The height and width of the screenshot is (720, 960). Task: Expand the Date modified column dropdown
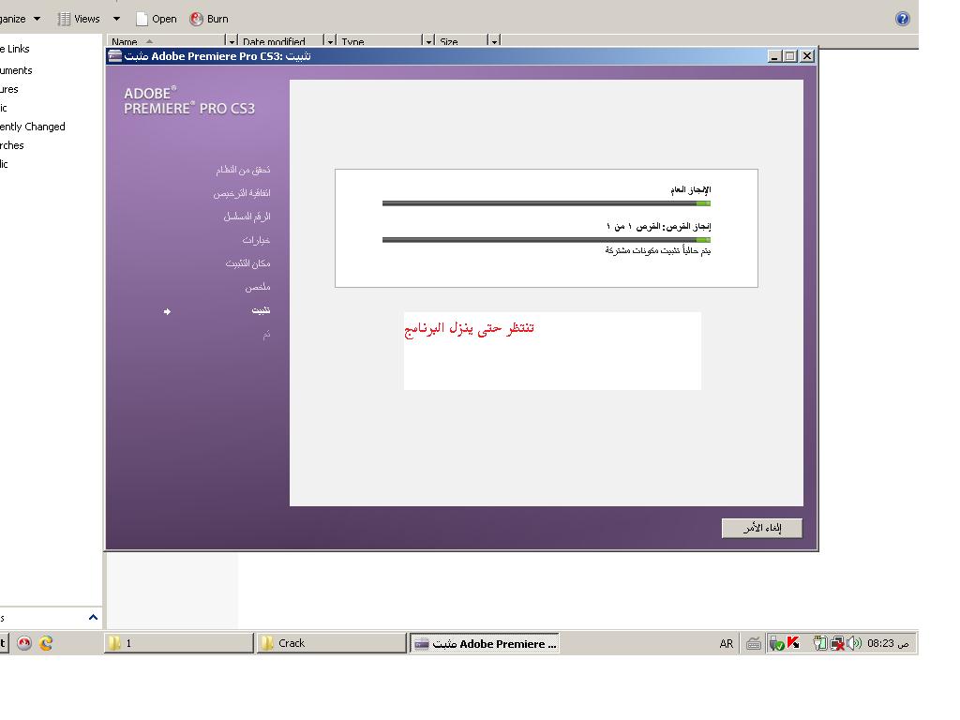point(330,42)
